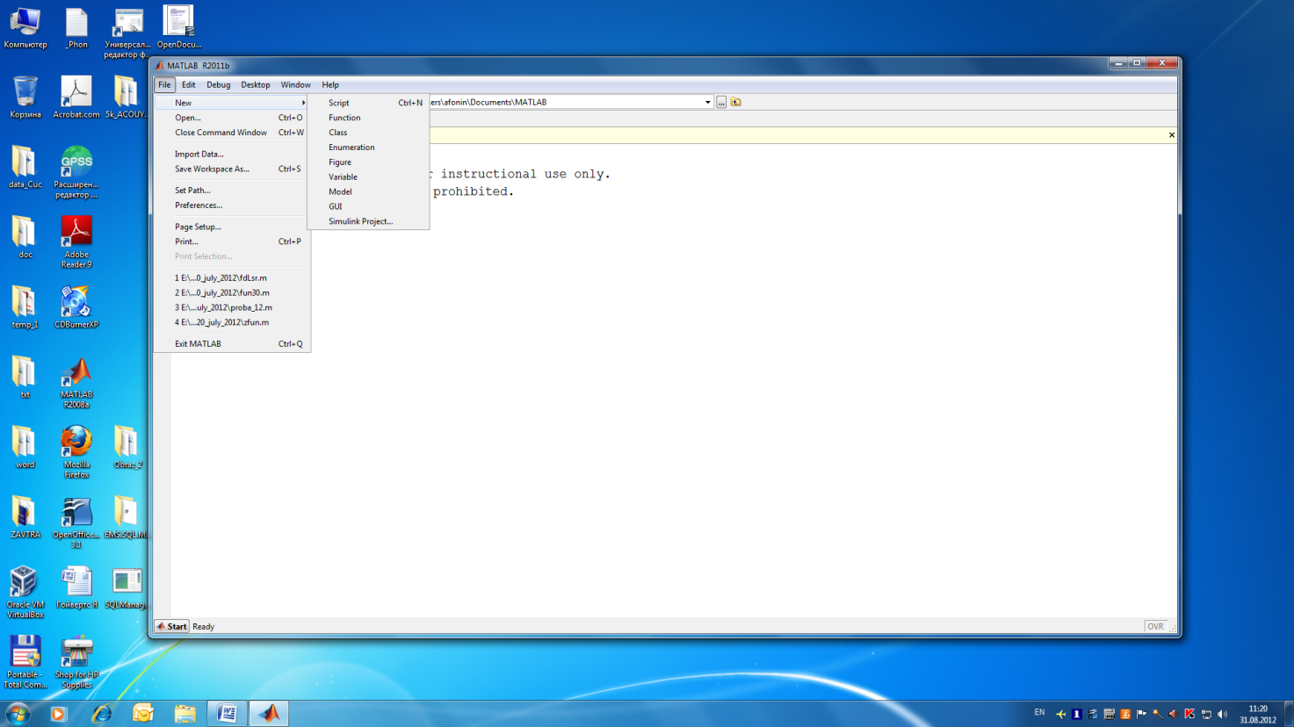
Task: Expand the New submenu arrow
Action: (x=303, y=103)
